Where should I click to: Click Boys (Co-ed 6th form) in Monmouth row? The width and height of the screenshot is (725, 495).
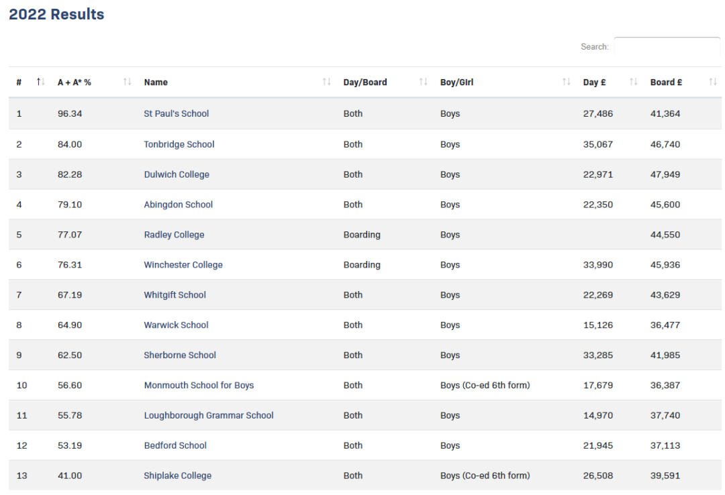pyautogui.click(x=485, y=386)
